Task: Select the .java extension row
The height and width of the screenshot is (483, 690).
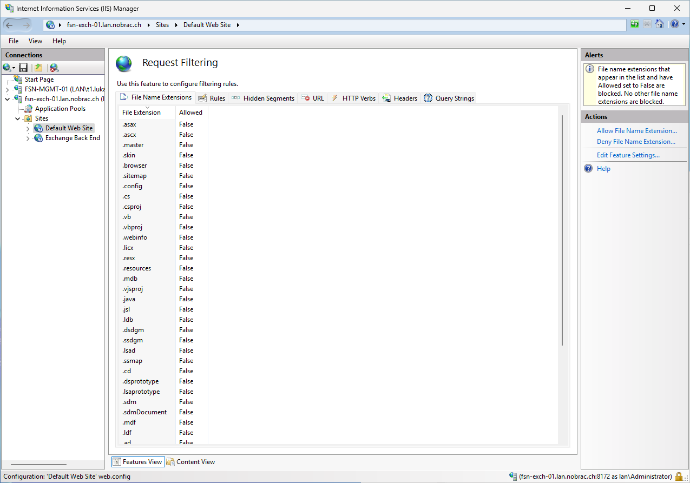Action: coord(338,299)
